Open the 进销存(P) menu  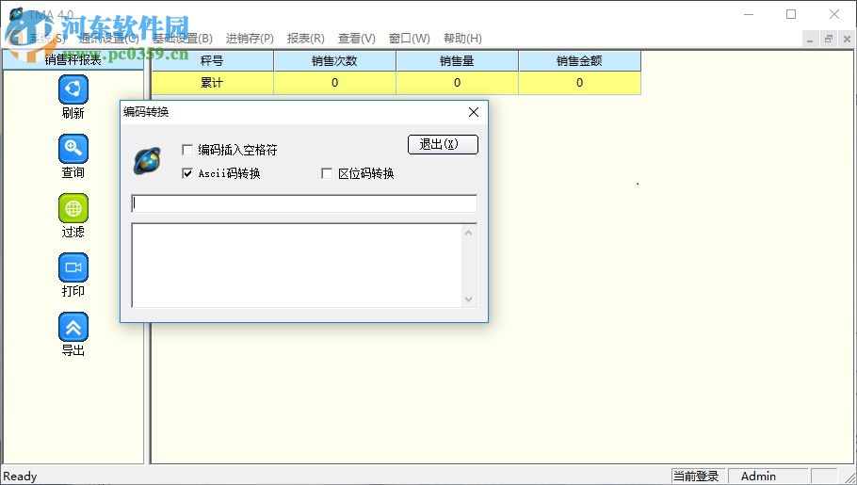pos(250,39)
